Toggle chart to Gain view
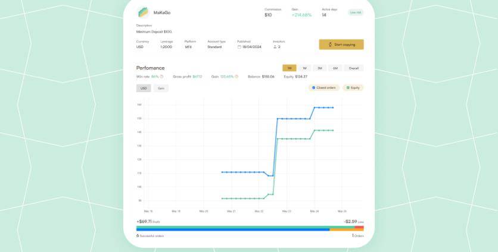The image size is (498, 252). 161,88
